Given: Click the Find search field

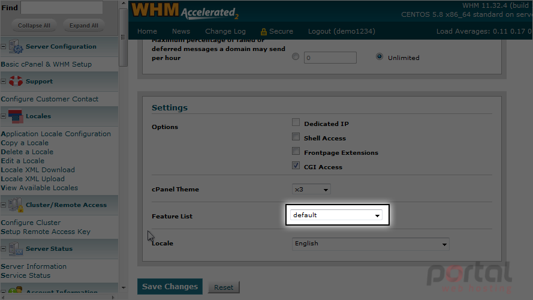Looking at the screenshot, I should coord(62,7).
